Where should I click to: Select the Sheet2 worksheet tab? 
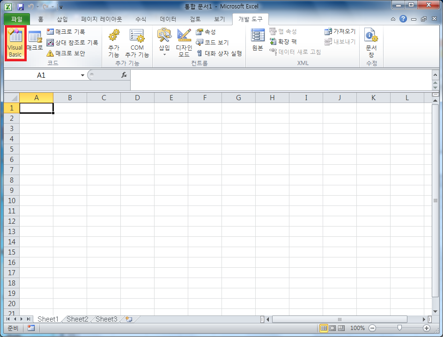tap(77, 319)
